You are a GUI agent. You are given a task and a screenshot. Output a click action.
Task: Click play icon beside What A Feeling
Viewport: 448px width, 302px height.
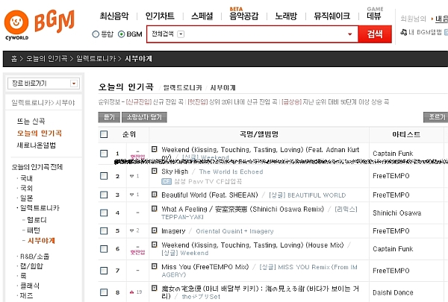(155, 209)
